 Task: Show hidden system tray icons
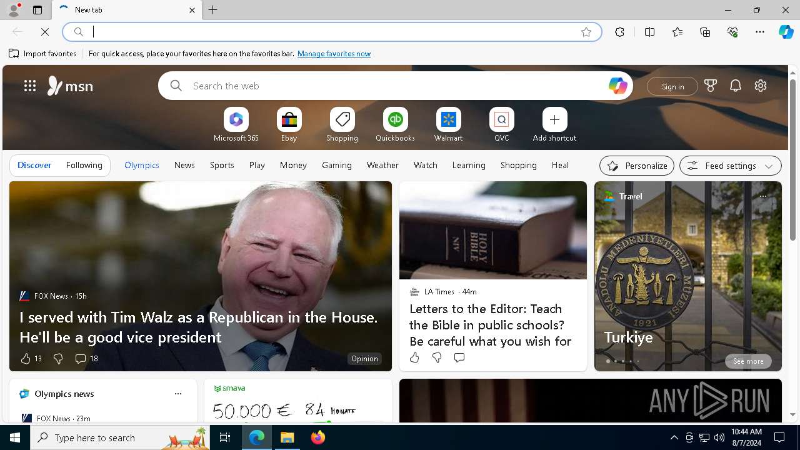click(x=674, y=437)
